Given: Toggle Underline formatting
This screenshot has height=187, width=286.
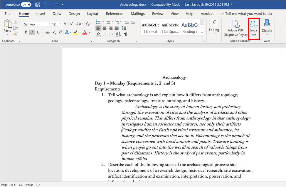Looking at the screenshot, I should pyautogui.click(x=38, y=32).
